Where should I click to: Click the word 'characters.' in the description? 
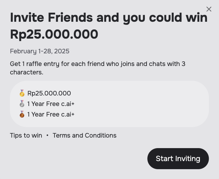click(27, 72)
